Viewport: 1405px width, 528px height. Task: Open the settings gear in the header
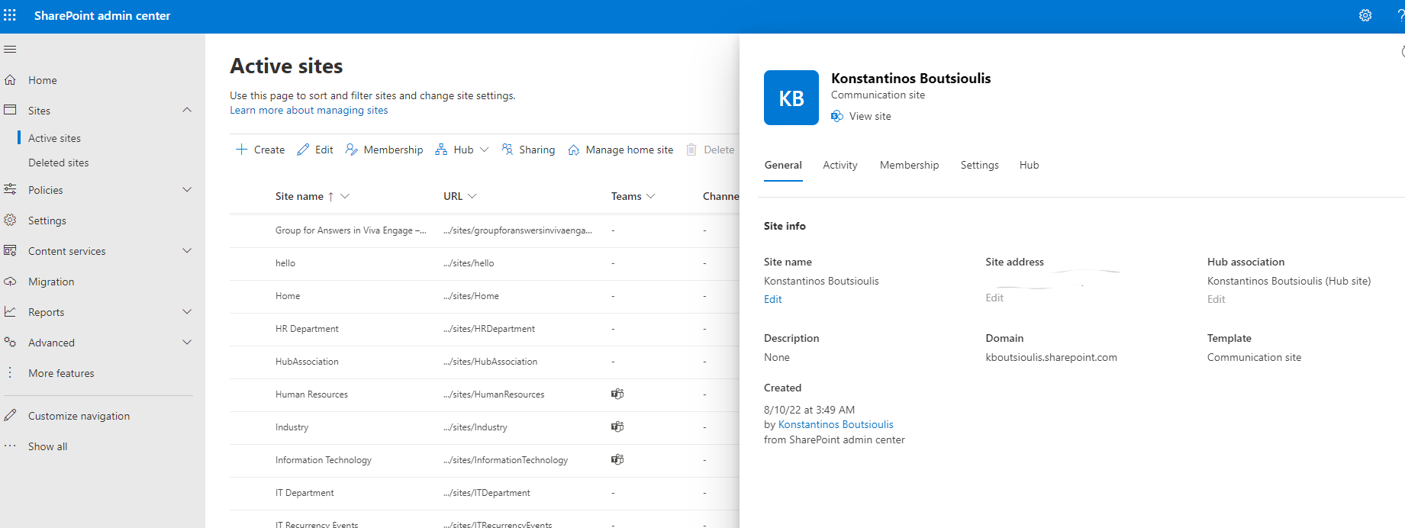click(x=1365, y=15)
